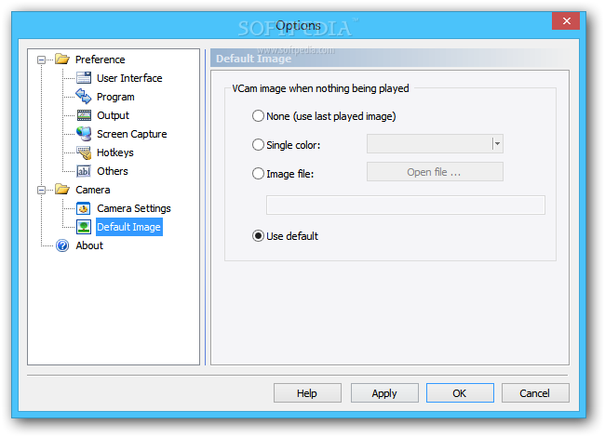Click the Program arrows icon
Viewport: 605px width, 437px height.
coord(84,97)
